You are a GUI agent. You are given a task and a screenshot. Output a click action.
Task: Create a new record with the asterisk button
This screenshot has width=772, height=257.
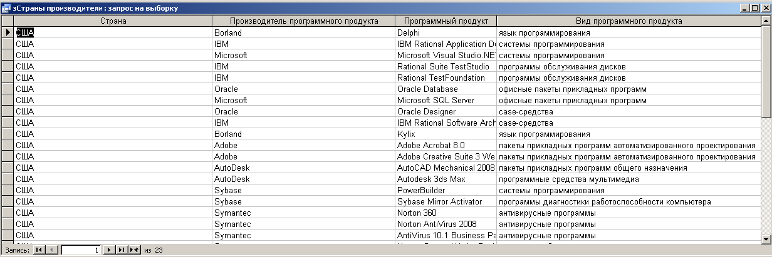135,250
